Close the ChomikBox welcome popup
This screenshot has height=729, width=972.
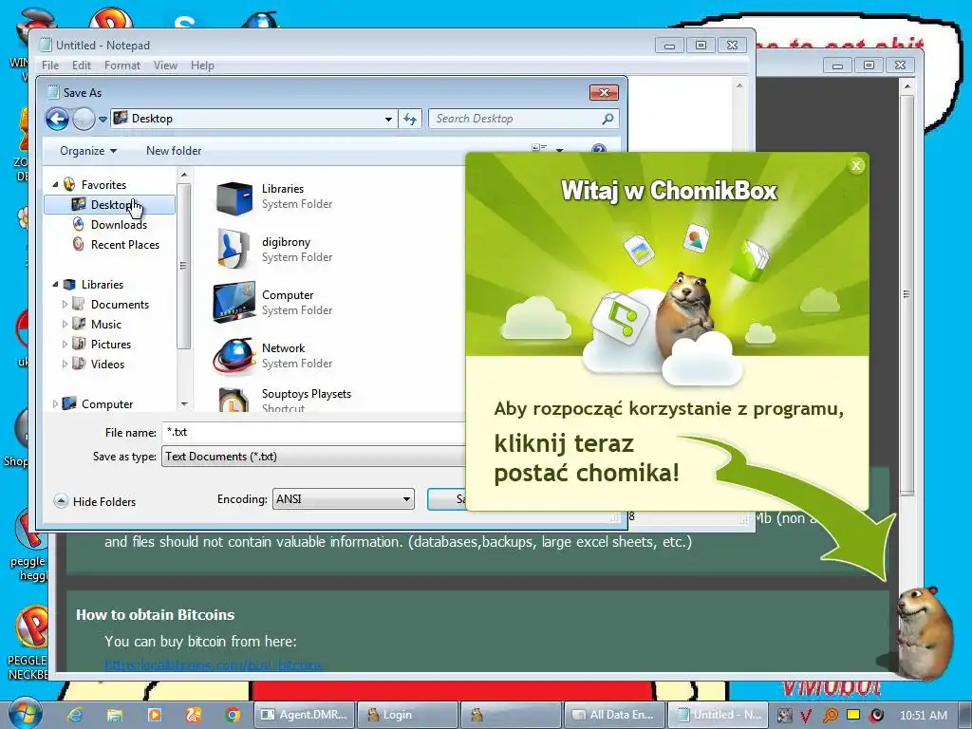pyautogui.click(x=856, y=165)
